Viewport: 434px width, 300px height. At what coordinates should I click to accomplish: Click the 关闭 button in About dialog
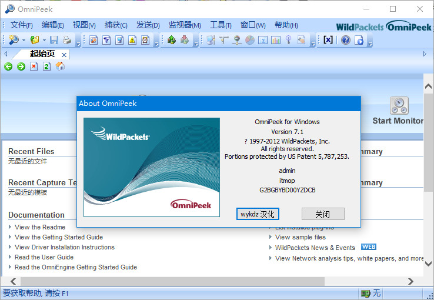pos(323,214)
